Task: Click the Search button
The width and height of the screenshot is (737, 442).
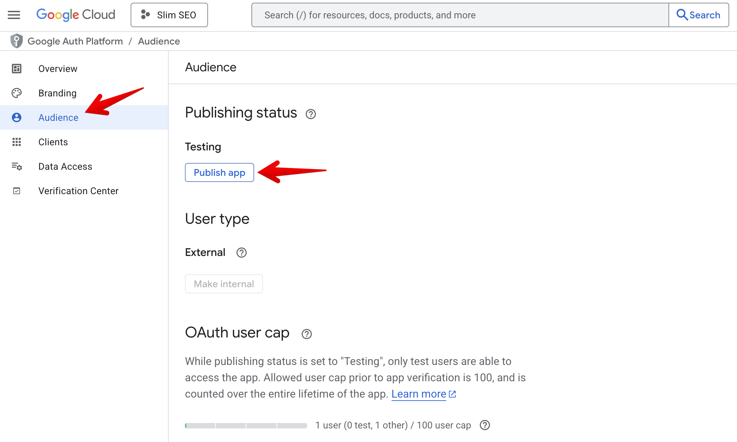Action: tap(699, 15)
